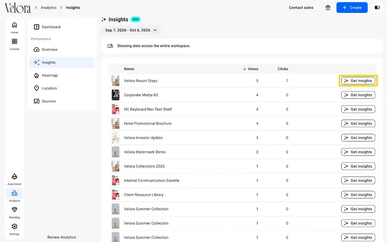Sort by Views column header
The width and height of the screenshot is (387, 242).
point(250,69)
